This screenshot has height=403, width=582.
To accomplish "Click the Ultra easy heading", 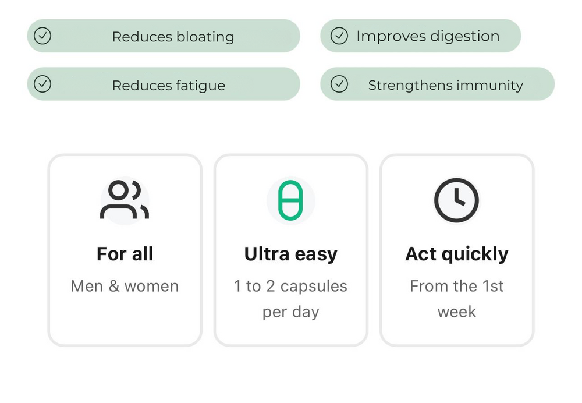I will (x=290, y=255).
